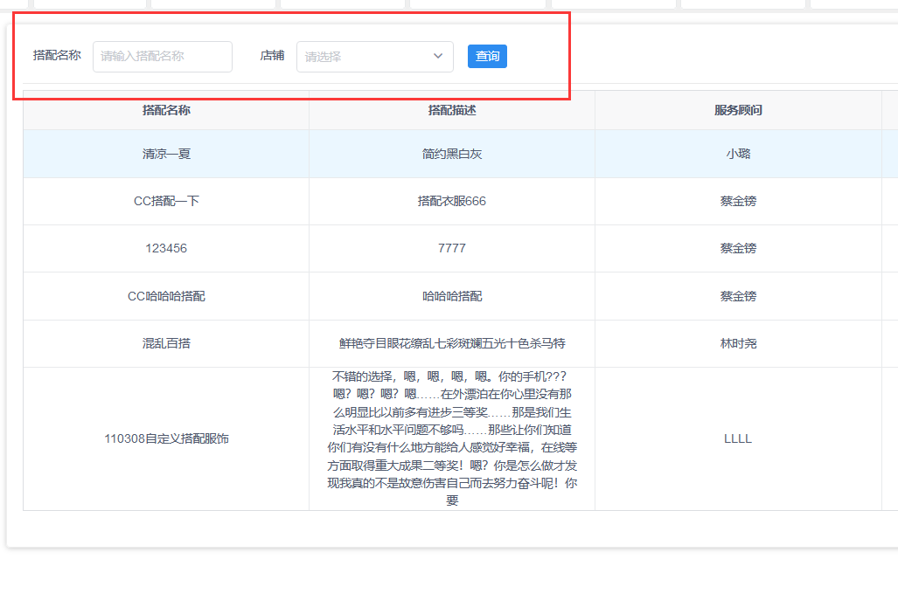Click the 简约黑白灰 description cell

point(452,154)
